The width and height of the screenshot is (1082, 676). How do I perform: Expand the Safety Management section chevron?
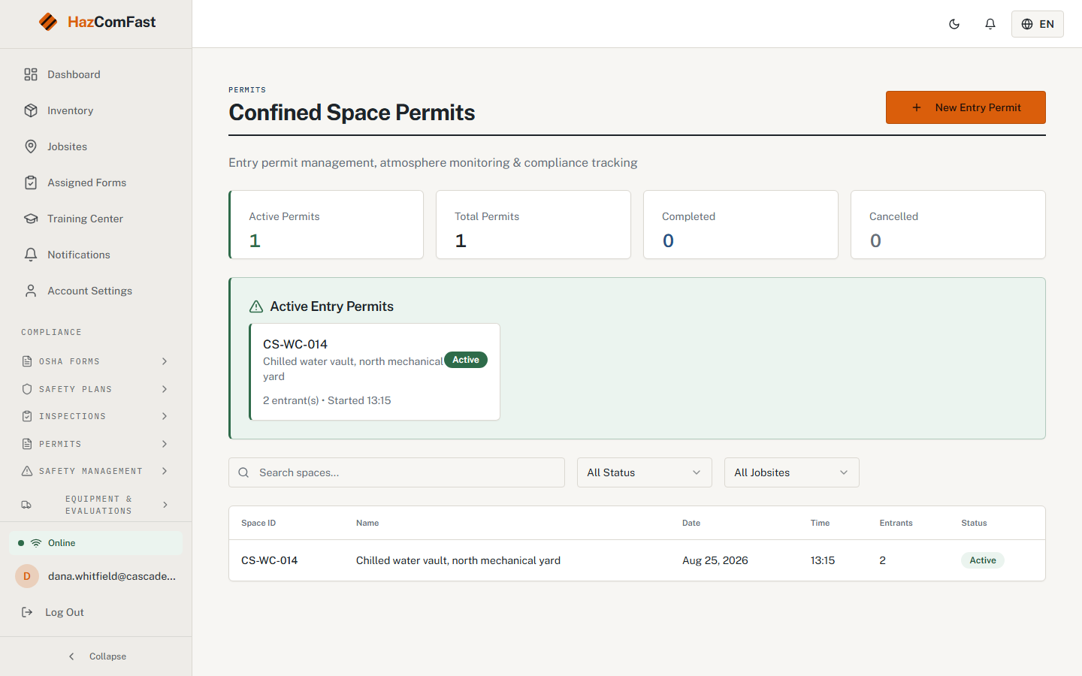point(165,471)
